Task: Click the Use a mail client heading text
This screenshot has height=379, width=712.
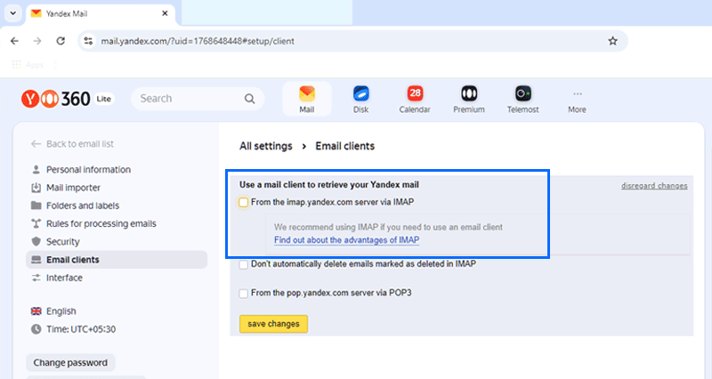Action: 329,185
